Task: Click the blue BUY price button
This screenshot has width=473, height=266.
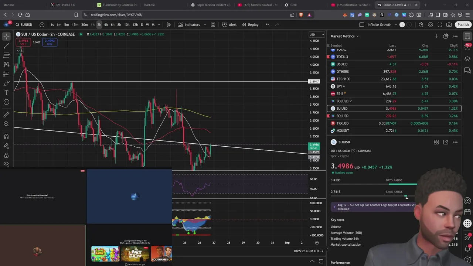Action: tap(50, 42)
